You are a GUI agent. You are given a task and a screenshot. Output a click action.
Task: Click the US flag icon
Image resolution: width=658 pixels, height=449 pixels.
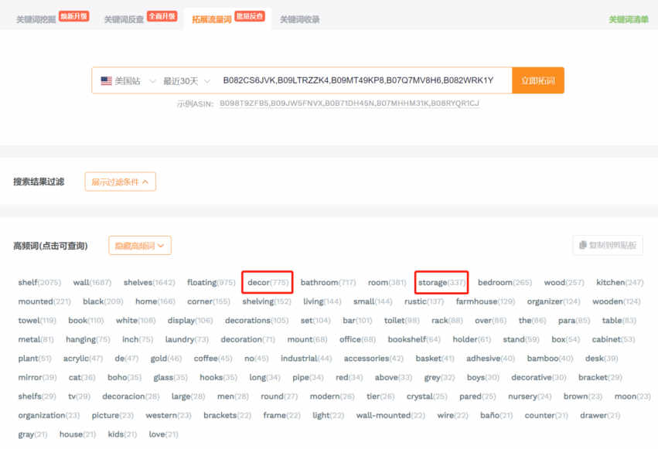coord(106,80)
